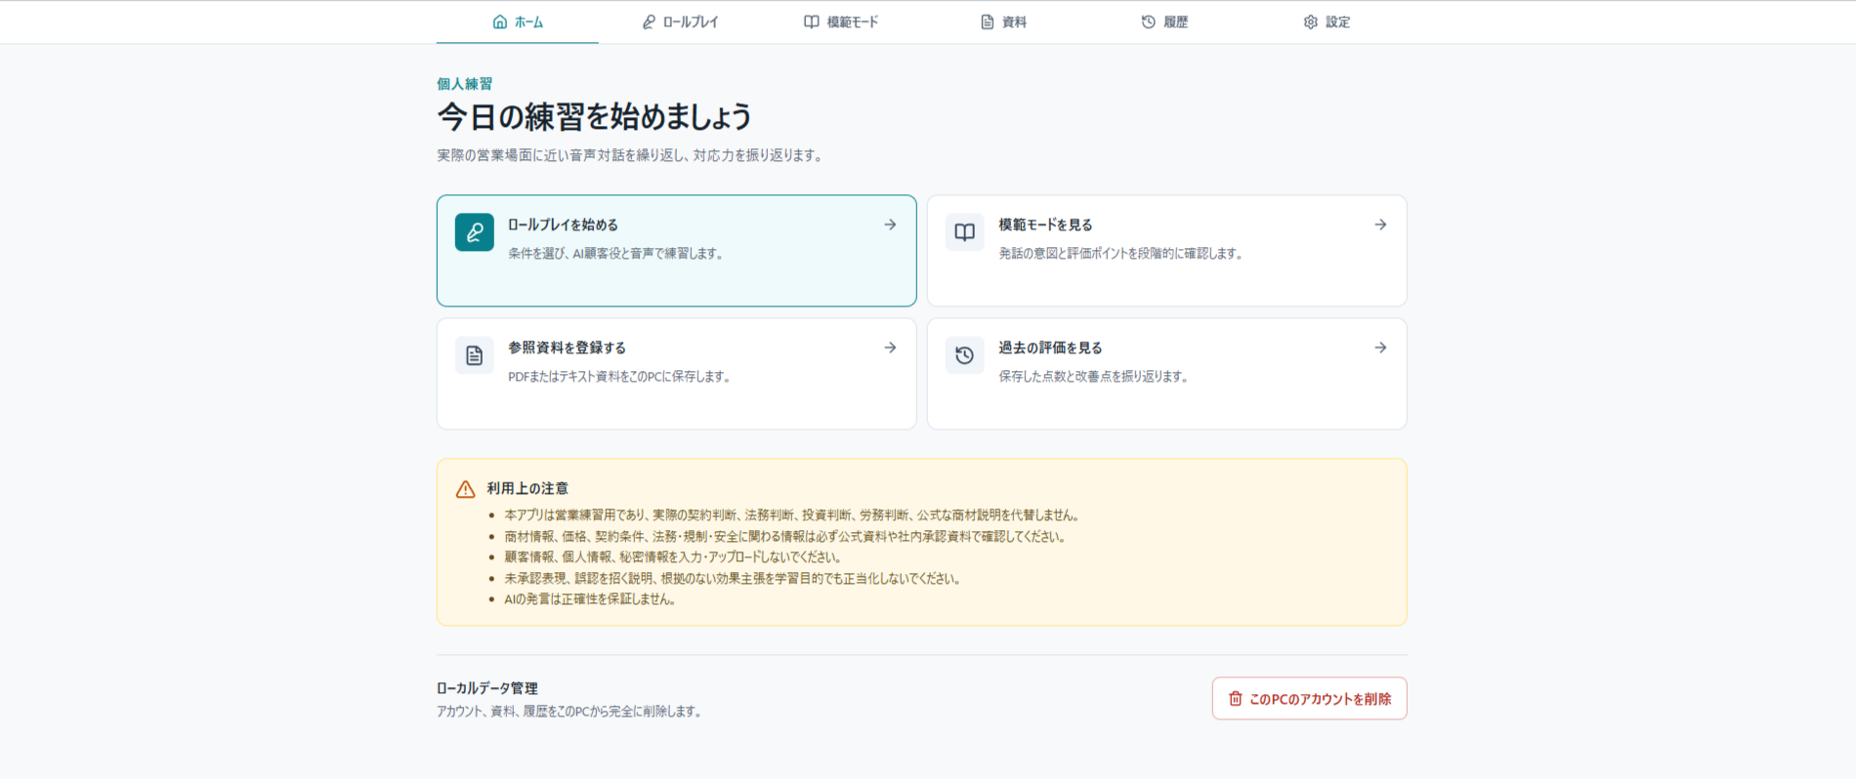Click the teal microphone icon in ロールプレイを始める card
This screenshot has height=779, width=1856.
pos(475,232)
